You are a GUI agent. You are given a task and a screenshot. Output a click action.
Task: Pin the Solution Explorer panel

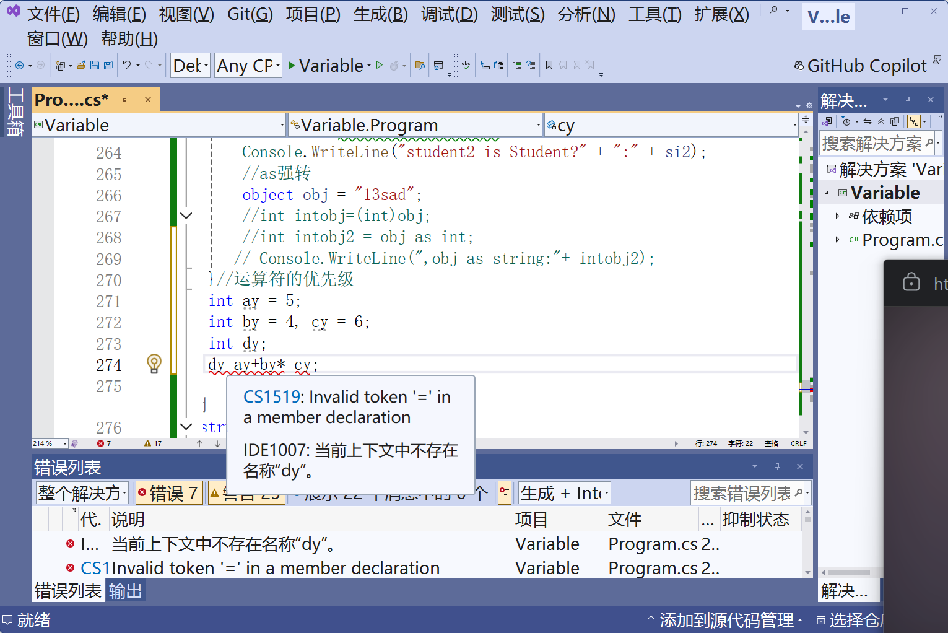pyautogui.click(x=908, y=100)
